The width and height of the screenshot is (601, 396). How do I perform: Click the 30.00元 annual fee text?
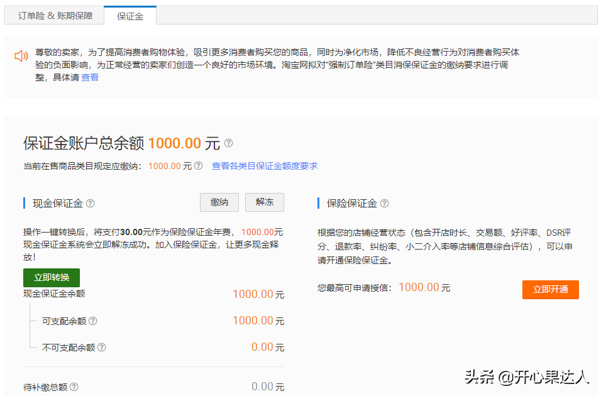(x=136, y=232)
